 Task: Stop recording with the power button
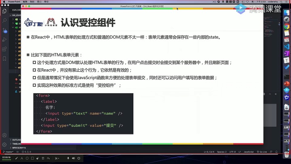coord(79,158)
